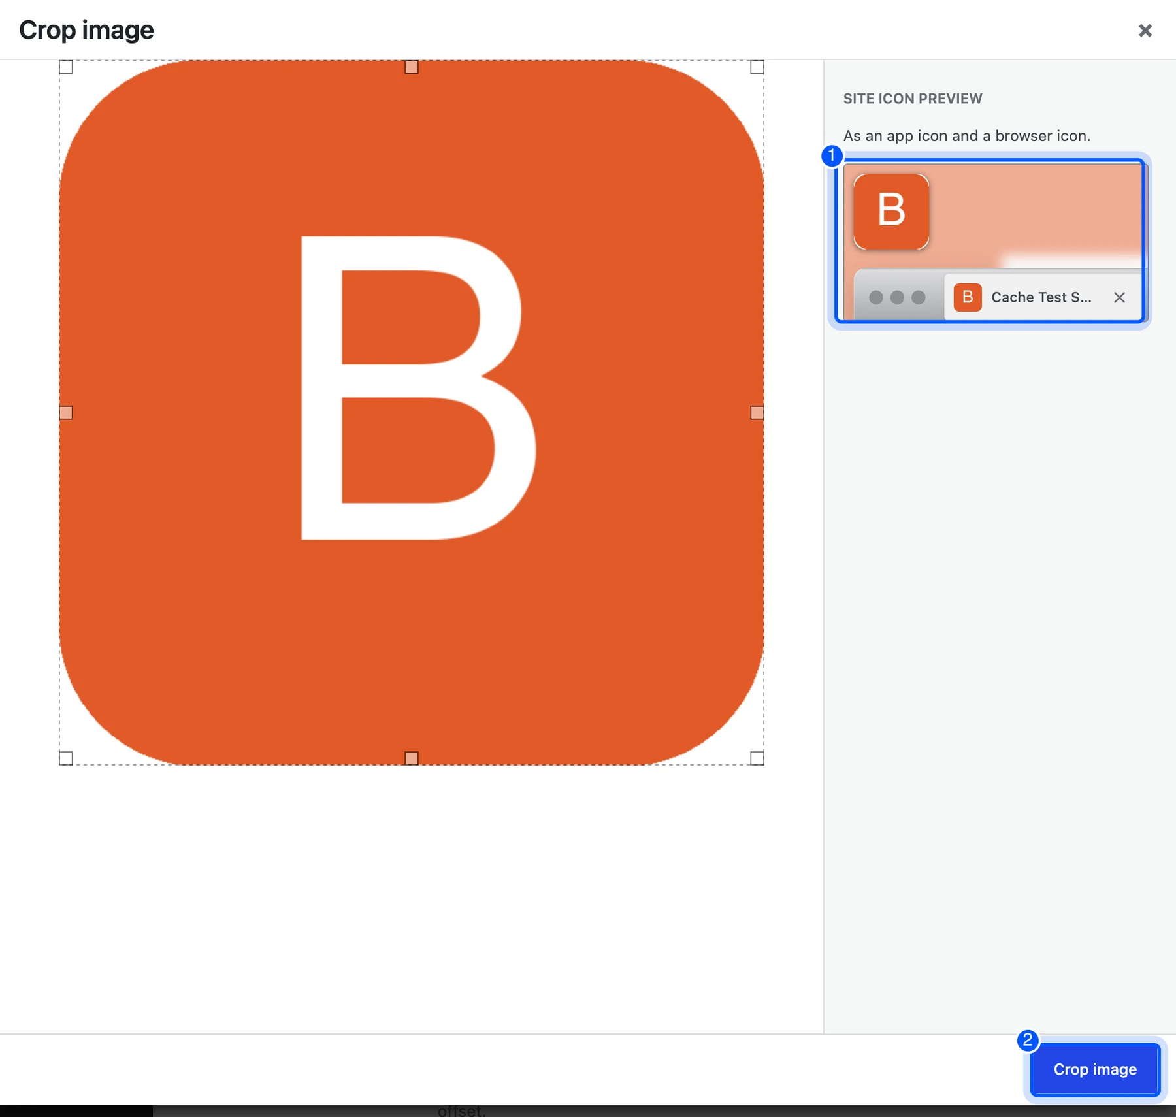Screen dimensions: 1176x1117
Task: Click the Cache Test S... tab title
Action: (1041, 297)
